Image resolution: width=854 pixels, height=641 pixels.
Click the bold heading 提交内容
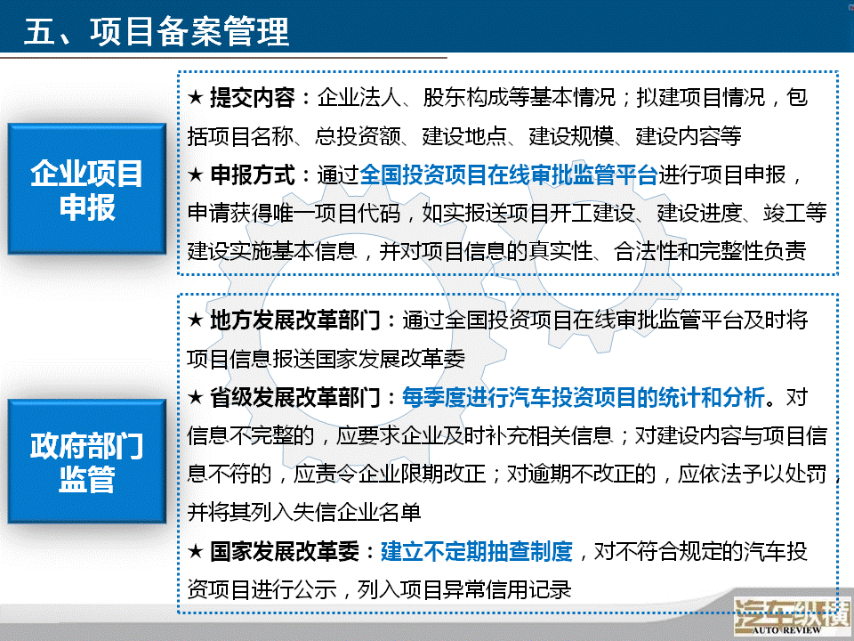(252, 98)
